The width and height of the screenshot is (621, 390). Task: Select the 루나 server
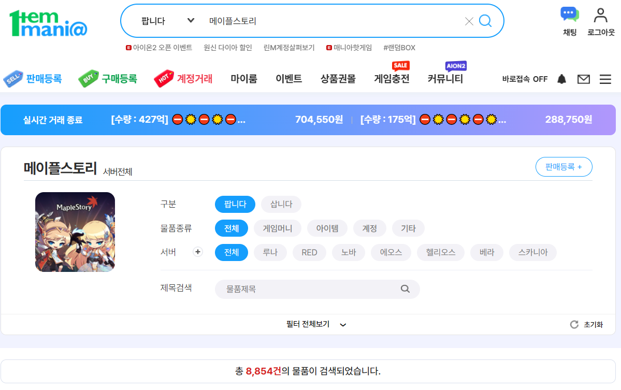(x=270, y=252)
